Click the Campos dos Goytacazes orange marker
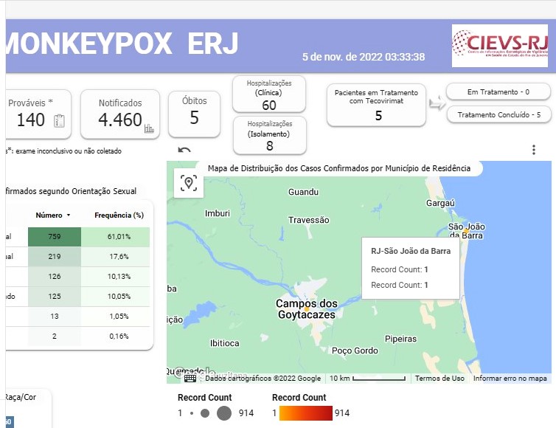 point(307,309)
